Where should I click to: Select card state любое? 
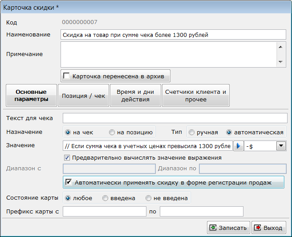pyautogui.click(x=68, y=198)
